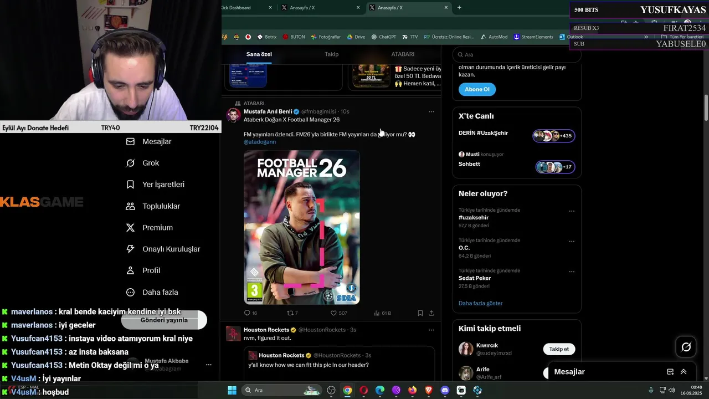The height and width of the screenshot is (399, 709).
Task: Click the Abone Ol button
Action: (477, 89)
